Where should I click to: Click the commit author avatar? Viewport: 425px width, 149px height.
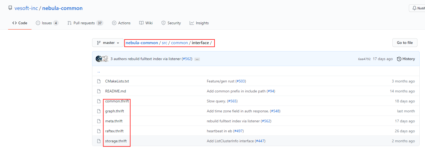[99, 59]
